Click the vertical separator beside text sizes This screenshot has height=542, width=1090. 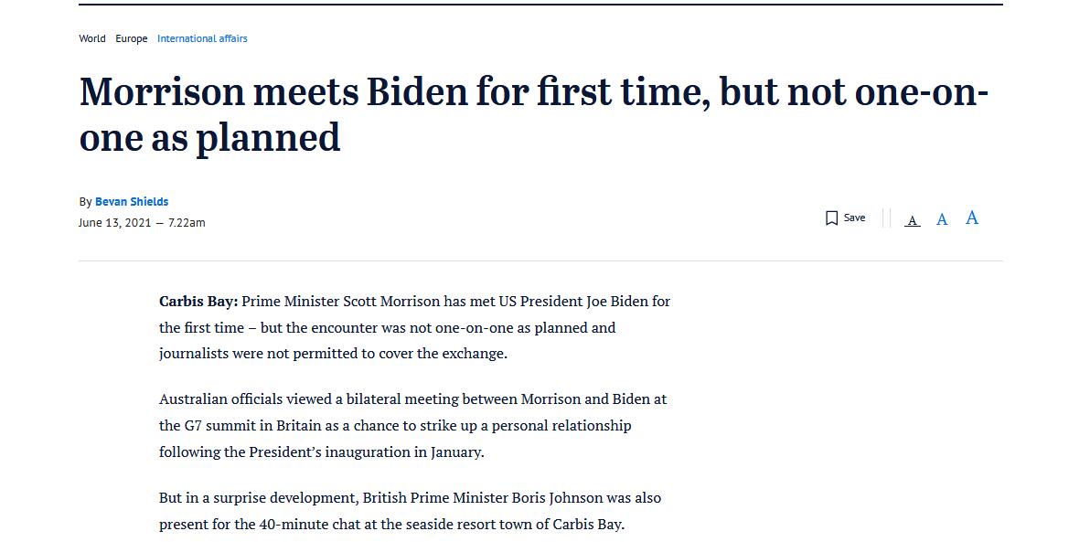pos(886,218)
